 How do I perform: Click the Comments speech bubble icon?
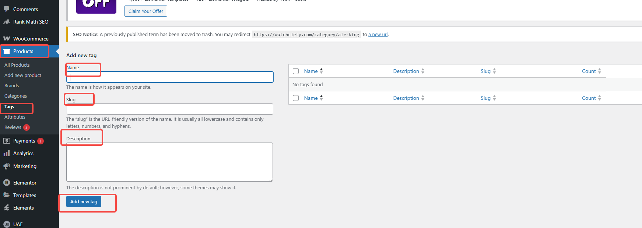coord(7,9)
